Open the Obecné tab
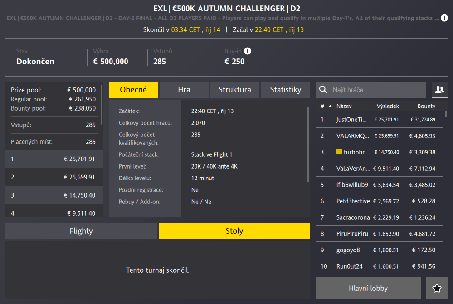The height and width of the screenshot is (304, 453). [x=133, y=90]
